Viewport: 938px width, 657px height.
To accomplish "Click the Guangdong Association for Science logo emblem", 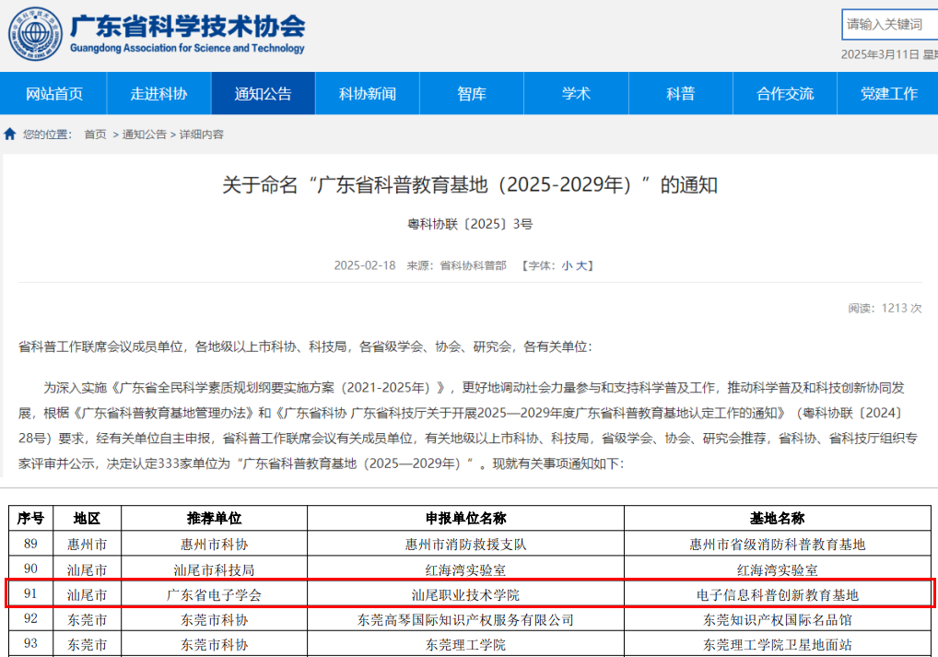I will [x=35, y=34].
